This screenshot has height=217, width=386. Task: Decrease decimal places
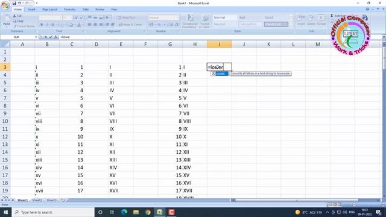point(177,25)
